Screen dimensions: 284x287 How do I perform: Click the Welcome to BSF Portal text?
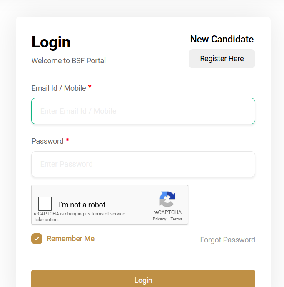pyautogui.click(x=69, y=61)
